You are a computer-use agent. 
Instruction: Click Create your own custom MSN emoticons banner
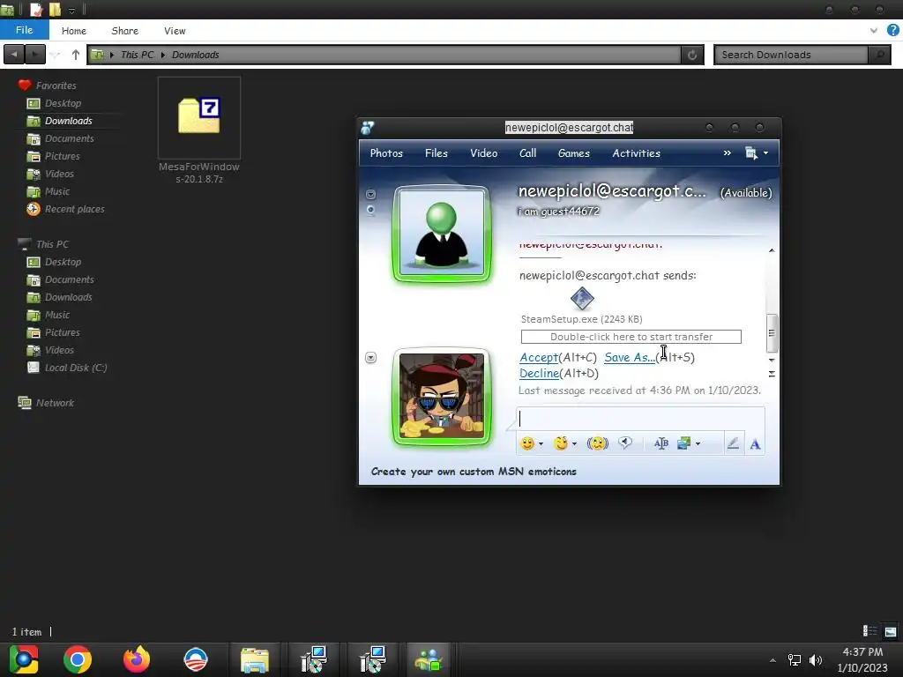(474, 472)
